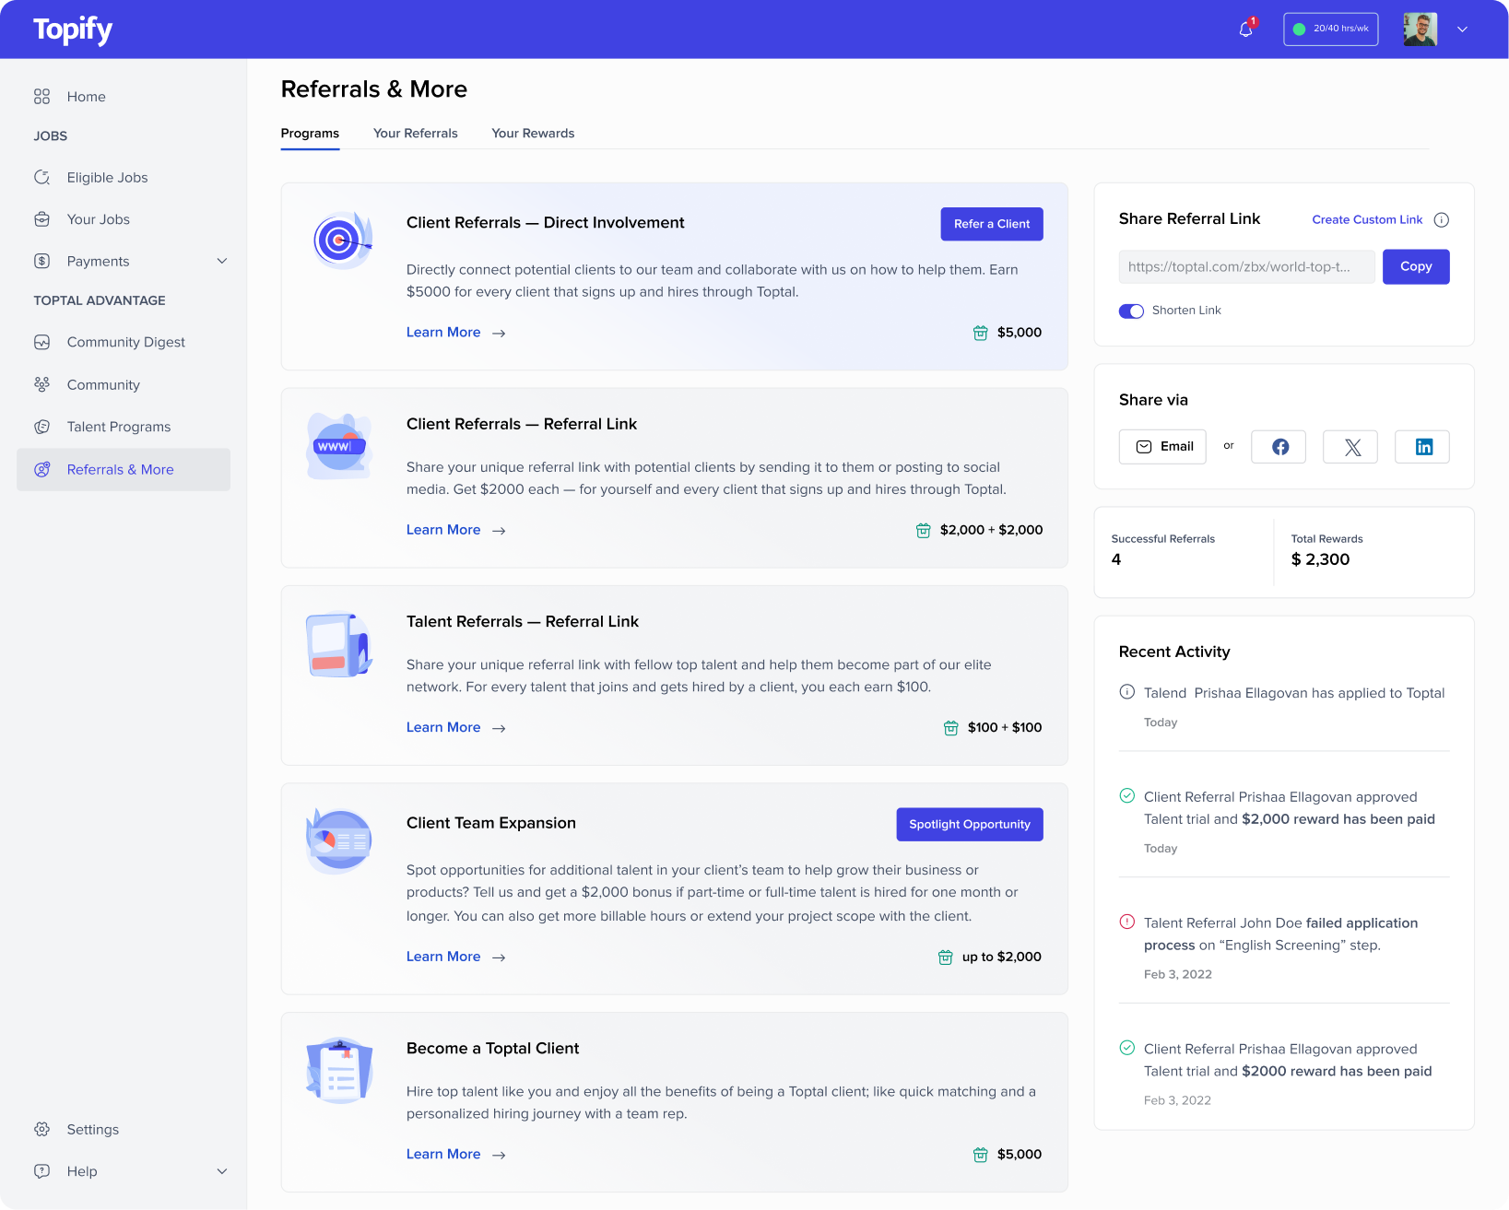Click illustration for Talent Referrals card
This screenshot has height=1210, width=1509.
coord(339,645)
